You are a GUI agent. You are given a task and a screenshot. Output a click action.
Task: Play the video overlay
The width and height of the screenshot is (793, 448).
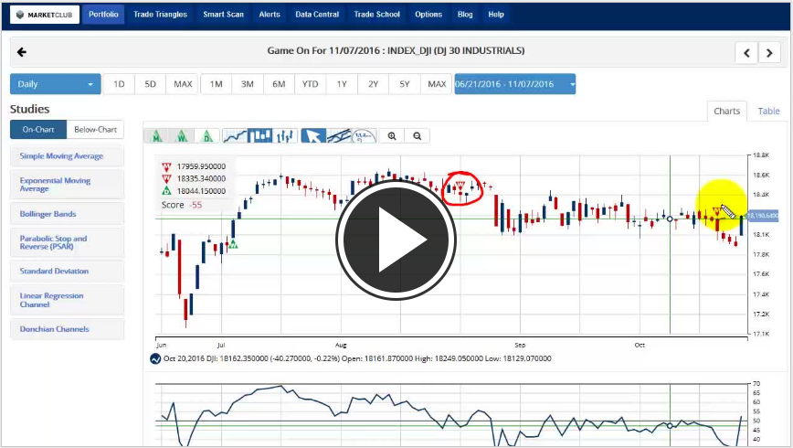pyautogui.click(x=396, y=241)
